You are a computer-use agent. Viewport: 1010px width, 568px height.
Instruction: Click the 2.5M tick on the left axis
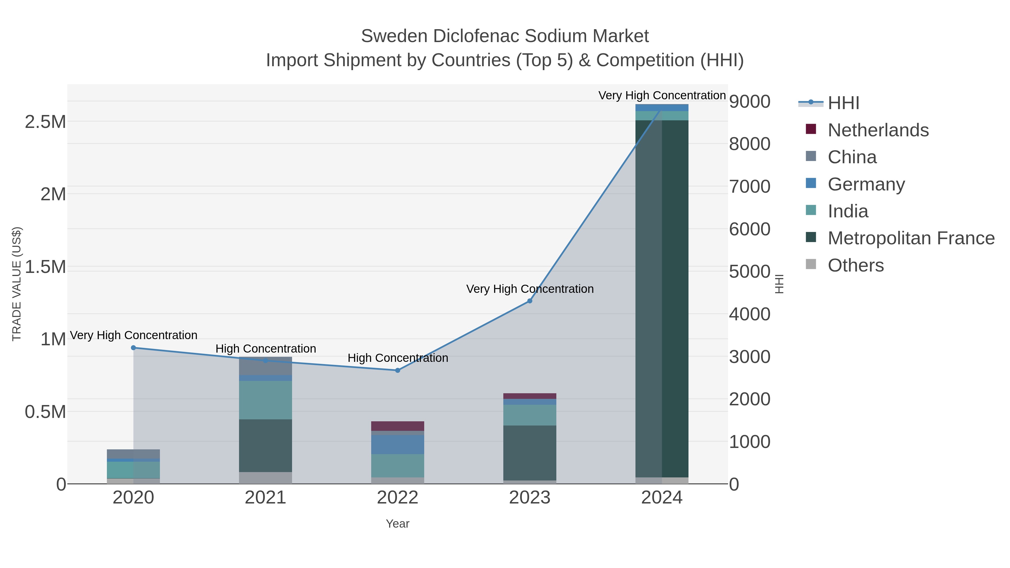(45, 122)
